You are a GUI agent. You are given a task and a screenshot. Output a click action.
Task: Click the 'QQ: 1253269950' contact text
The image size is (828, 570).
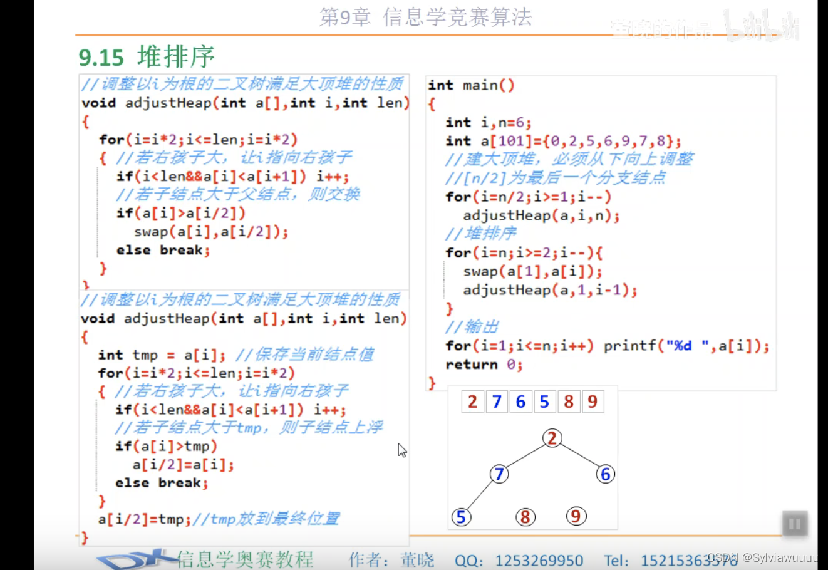pos(519,560)
